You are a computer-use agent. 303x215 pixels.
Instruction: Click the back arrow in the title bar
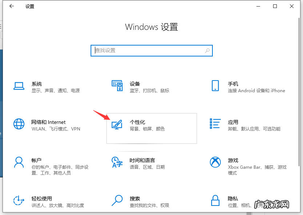click(x=11, y=6)
